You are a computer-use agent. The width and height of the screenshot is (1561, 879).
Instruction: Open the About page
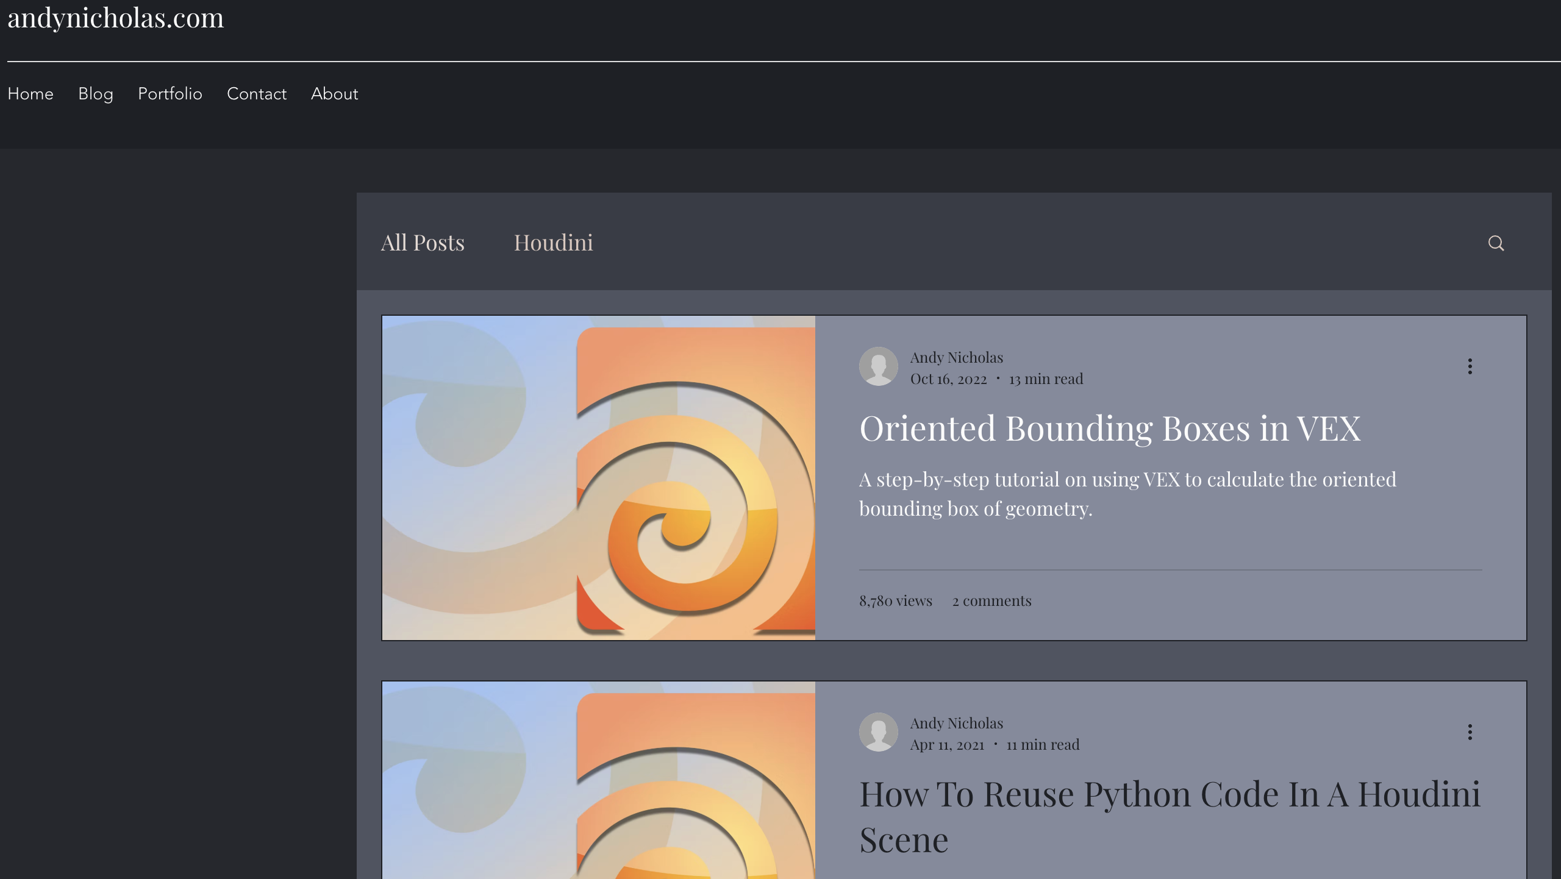[x=334, y=94]
